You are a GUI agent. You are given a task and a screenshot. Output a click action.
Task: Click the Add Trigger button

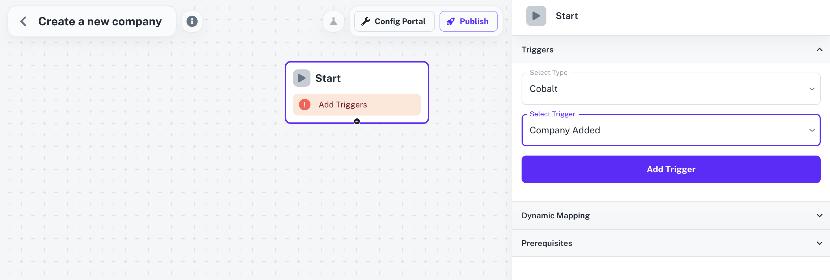(671, 169)
